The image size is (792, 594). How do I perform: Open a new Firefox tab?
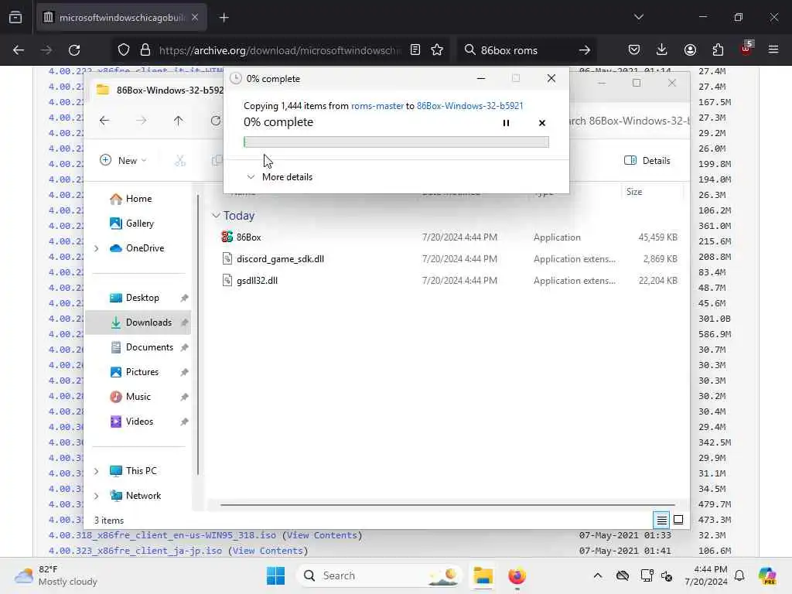pyautogui.click(x=224, y=18)
